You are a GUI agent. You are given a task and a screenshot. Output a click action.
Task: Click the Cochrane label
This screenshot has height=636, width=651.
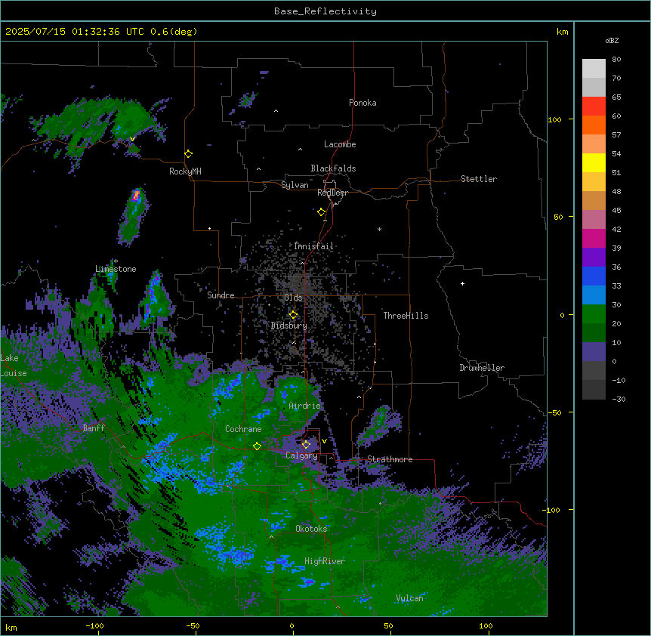tap(243, 429)
